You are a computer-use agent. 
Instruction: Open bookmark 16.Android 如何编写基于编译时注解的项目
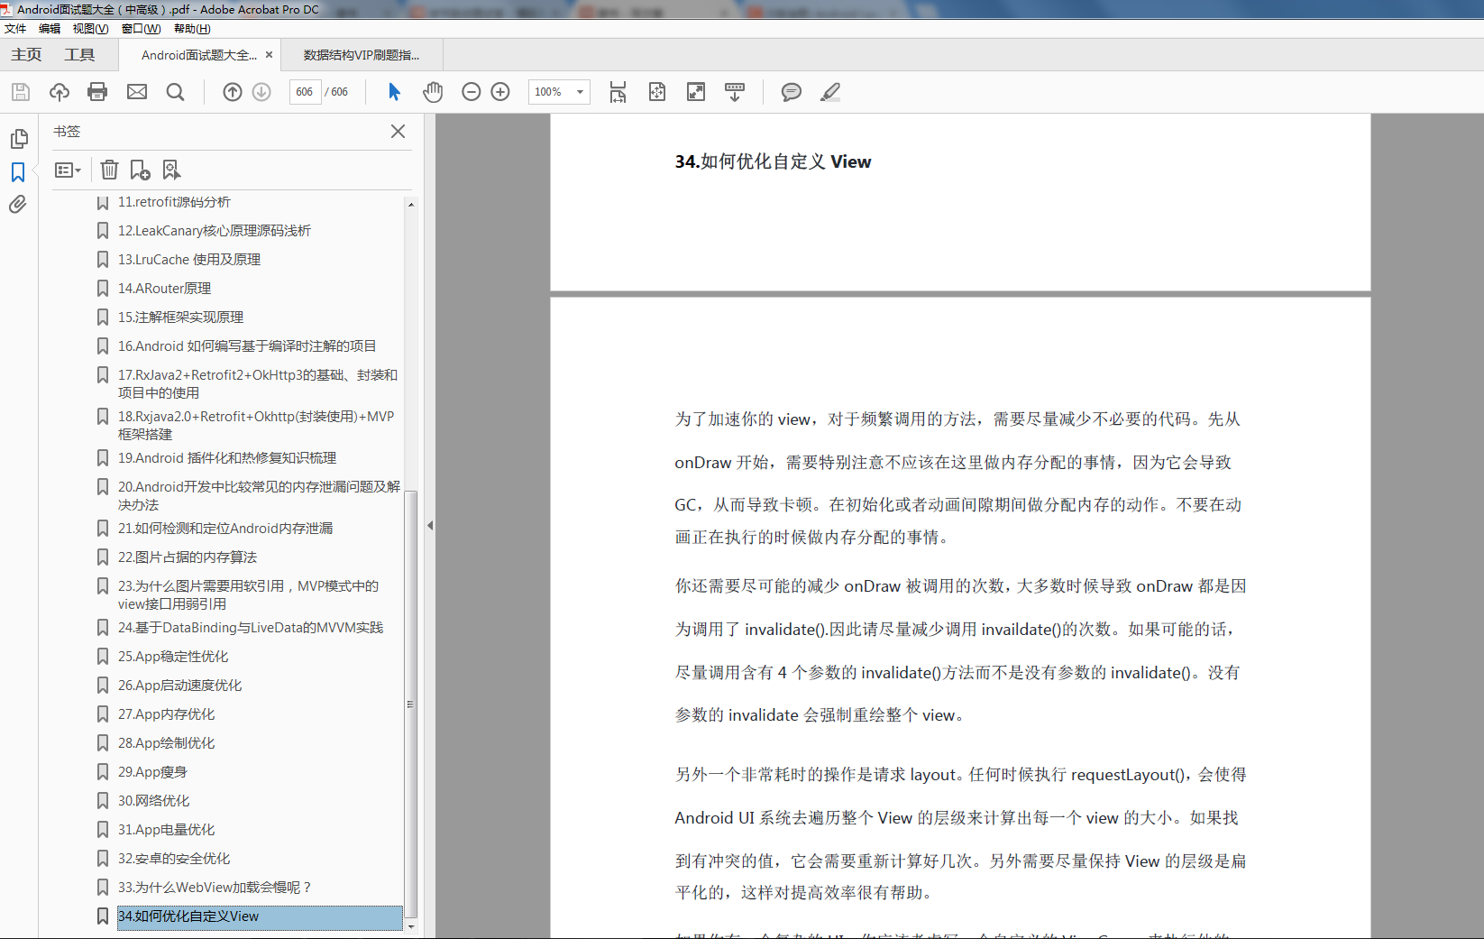[x=247, y=346]
